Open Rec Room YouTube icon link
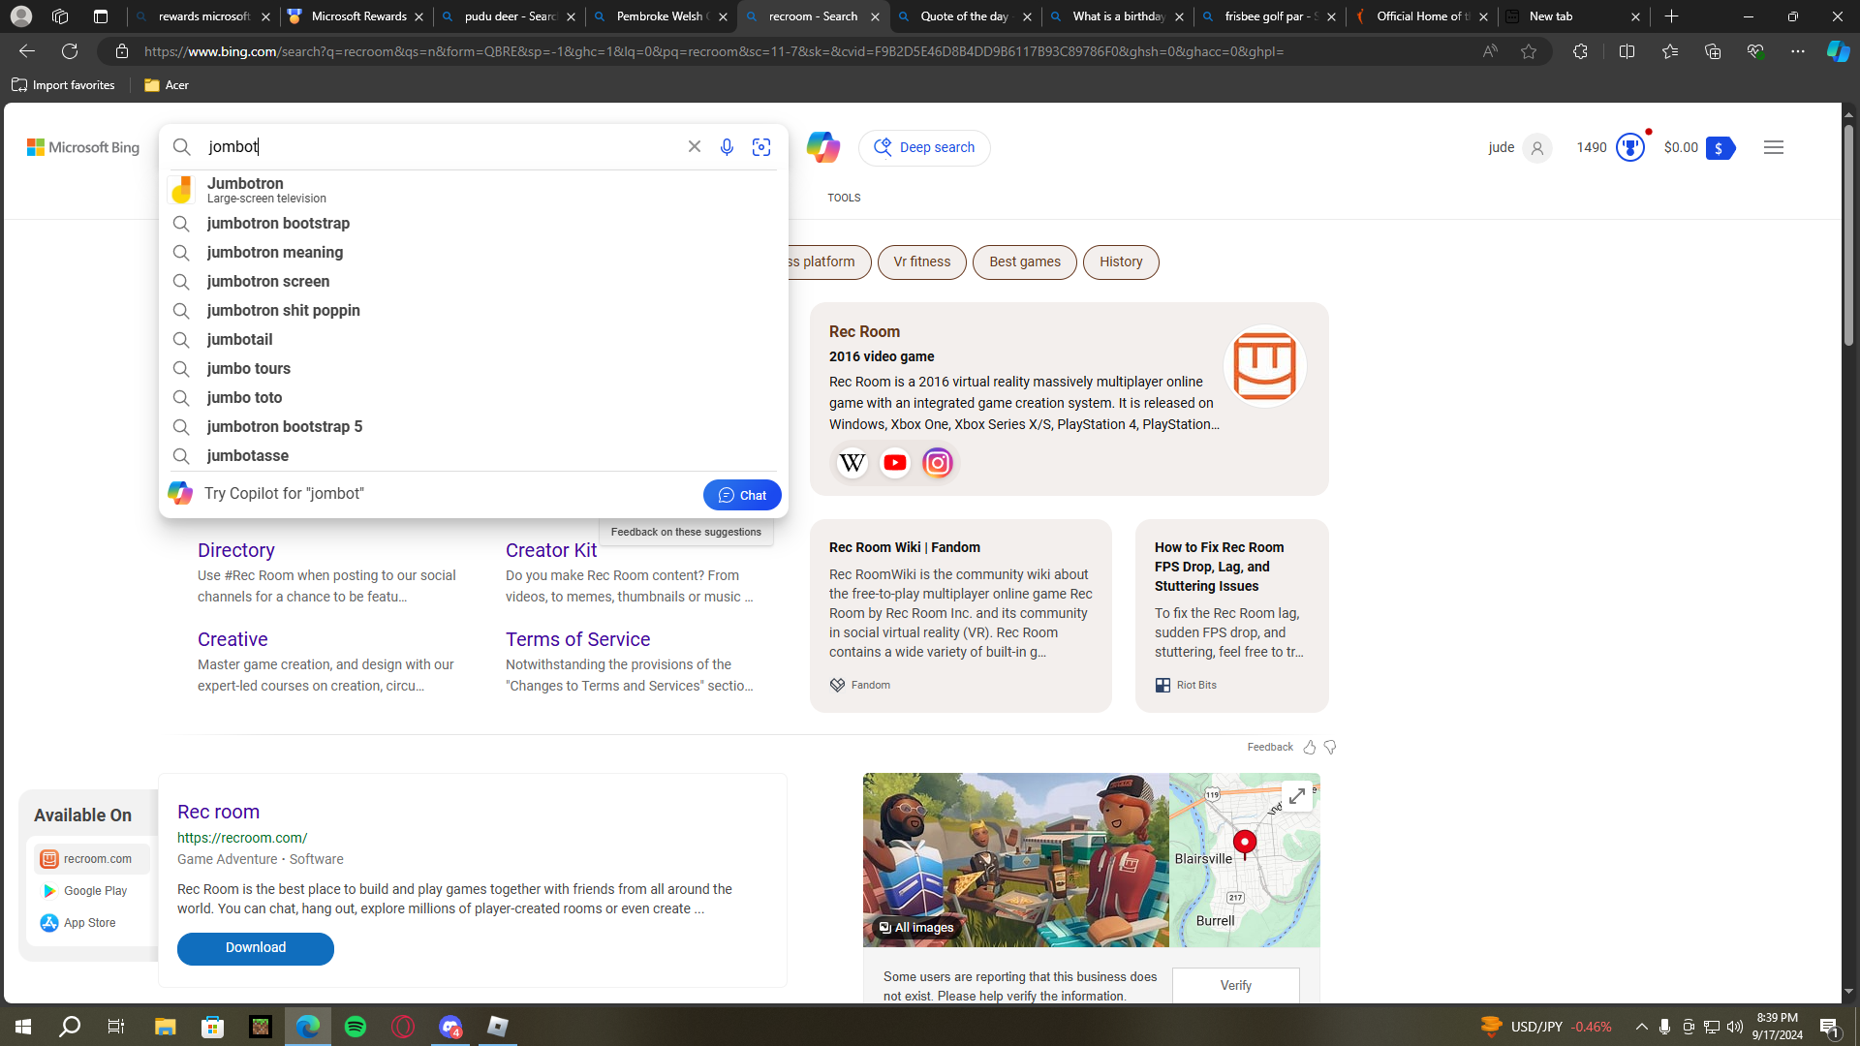The height and width of the screenshot is (1046, 1860). (895, 463)
